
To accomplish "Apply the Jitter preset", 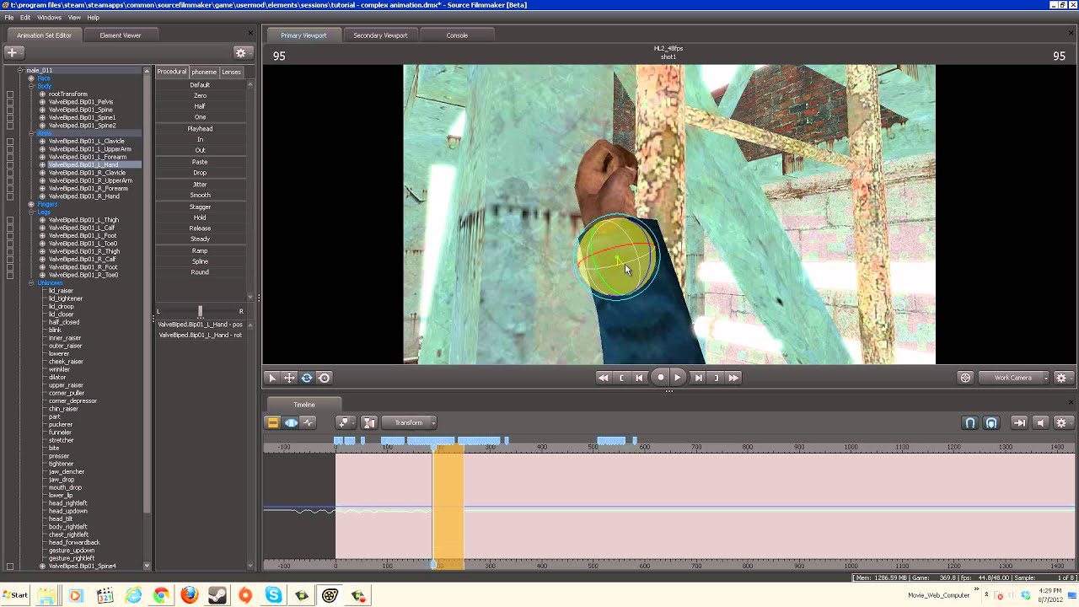I will tap(200, 184).
